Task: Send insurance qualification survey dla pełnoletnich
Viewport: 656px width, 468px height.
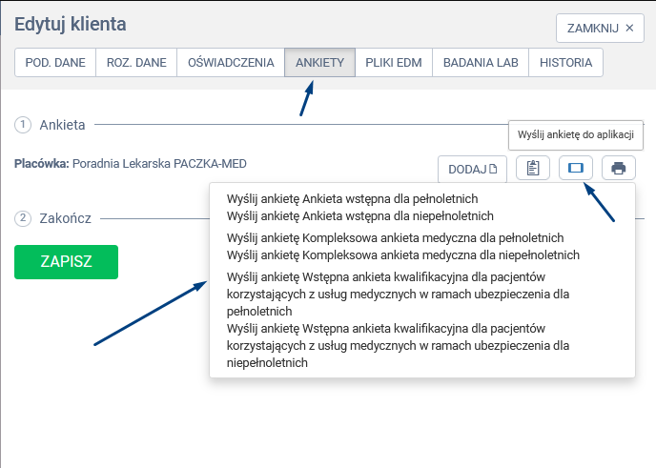Action: click(x=398, y=294)
